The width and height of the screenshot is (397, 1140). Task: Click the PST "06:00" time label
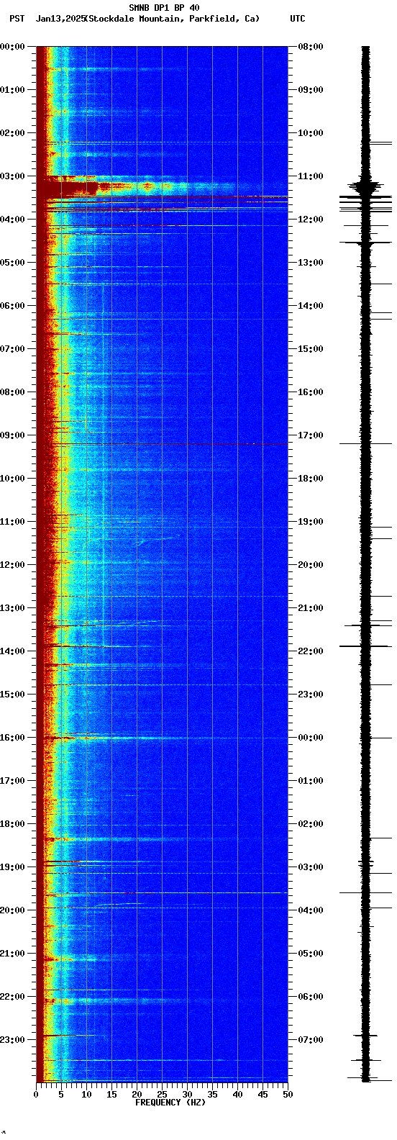pyautogui.click(x=12, y=306)
